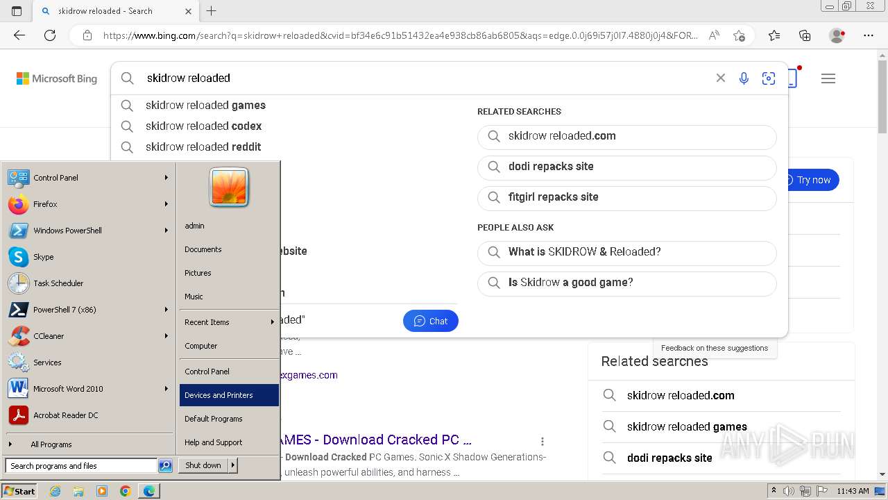Open Default Programs from the Start menu

pyautogui.click(x=229, y=419)
